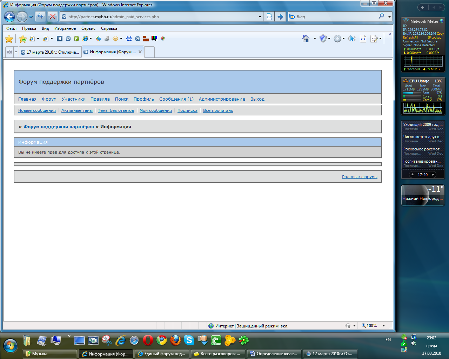Click the Tools gear toolbar icon
This screenshot has height=359, width=449.
click(x=337, y=39)
